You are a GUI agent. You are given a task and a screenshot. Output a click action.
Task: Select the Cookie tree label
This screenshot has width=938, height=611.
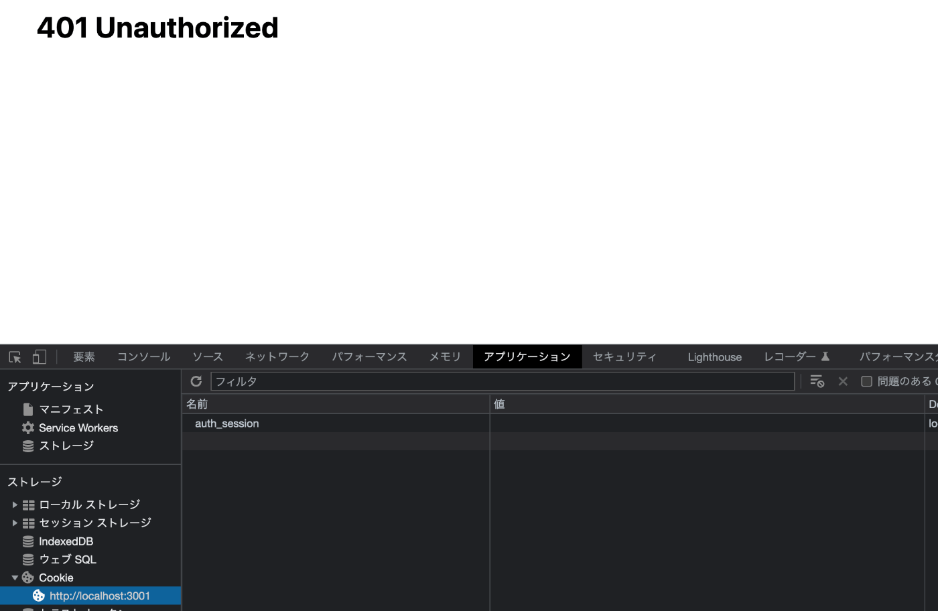(x=56, y=578)
